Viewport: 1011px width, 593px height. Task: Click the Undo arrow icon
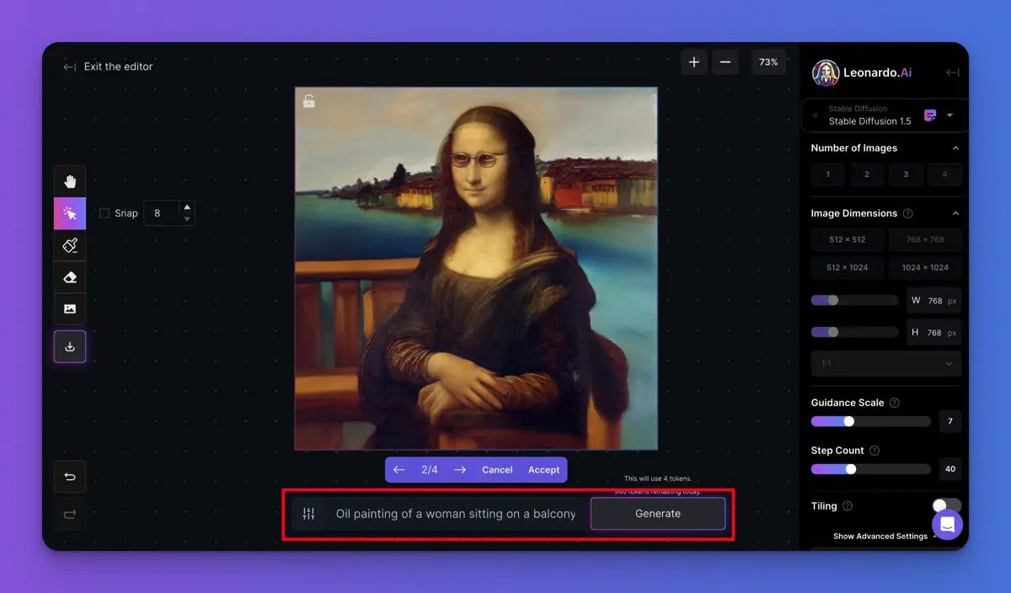click(70, 477)
